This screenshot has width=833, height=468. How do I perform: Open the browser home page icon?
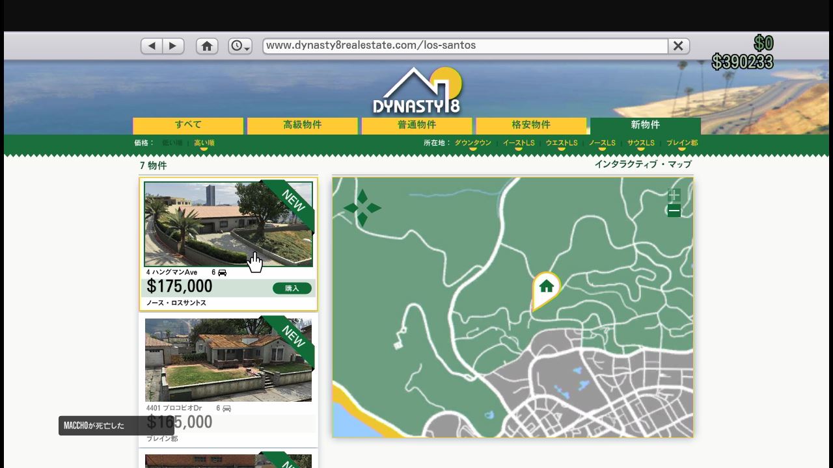coord(207,46)
